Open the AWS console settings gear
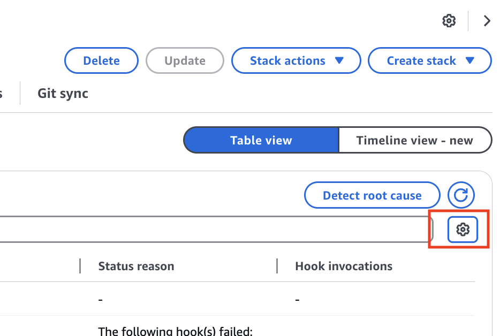Screen dimensions: 500x336 (x=449, y=21)
